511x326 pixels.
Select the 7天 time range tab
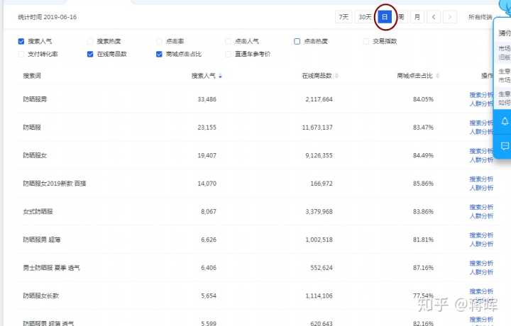[x=344, y=16]
